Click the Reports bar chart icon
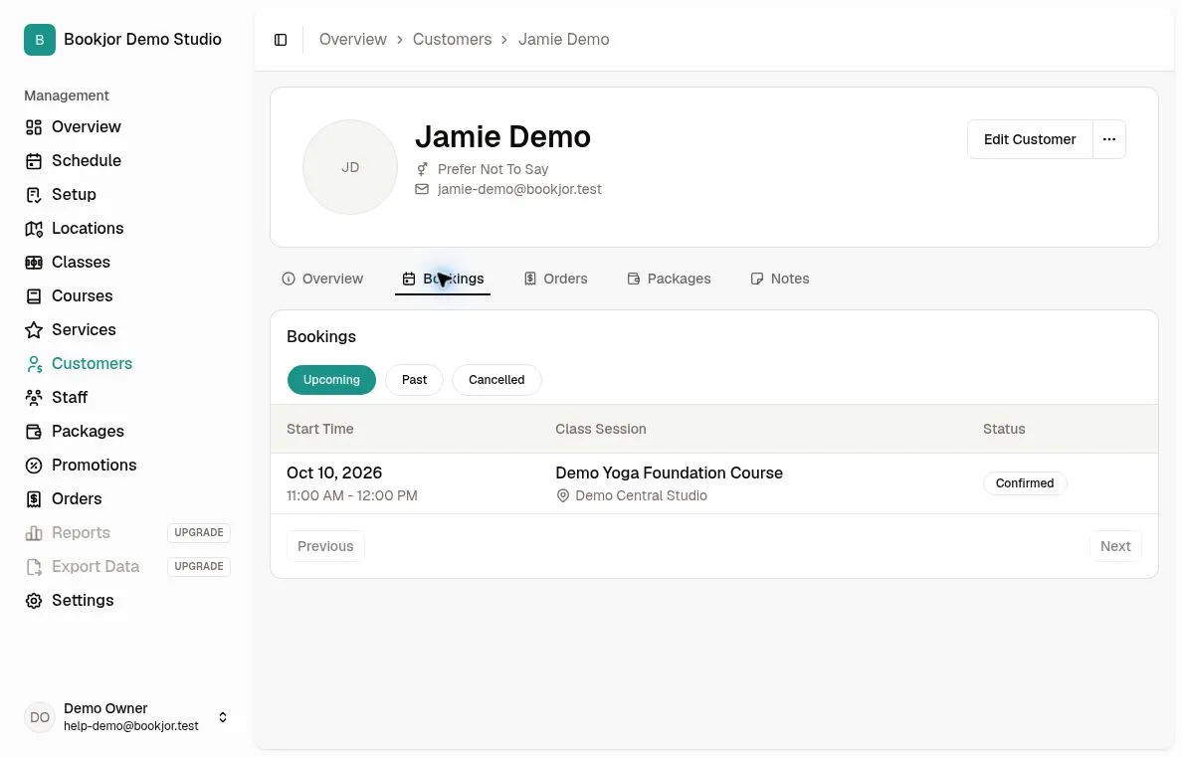This screenshot has width=1182, height=757. (x=34, y=533)
